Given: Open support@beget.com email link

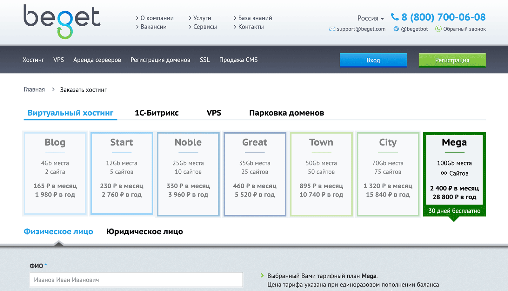Looking at the screenshot, I should [x=361, y=29].
